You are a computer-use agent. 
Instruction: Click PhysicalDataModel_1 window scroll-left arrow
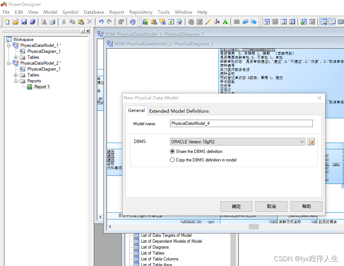[100, 217]
